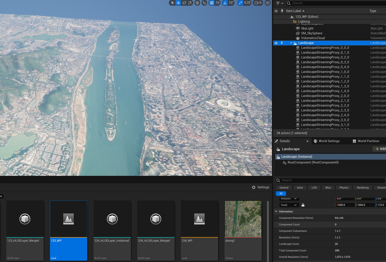Show All detail categories
This screenshot has width=386, height=262.
point(281,193)
